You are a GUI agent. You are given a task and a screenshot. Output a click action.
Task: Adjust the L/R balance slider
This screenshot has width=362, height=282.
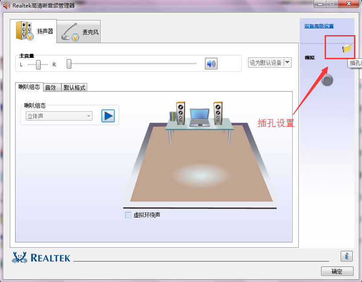tap(38, 64)
